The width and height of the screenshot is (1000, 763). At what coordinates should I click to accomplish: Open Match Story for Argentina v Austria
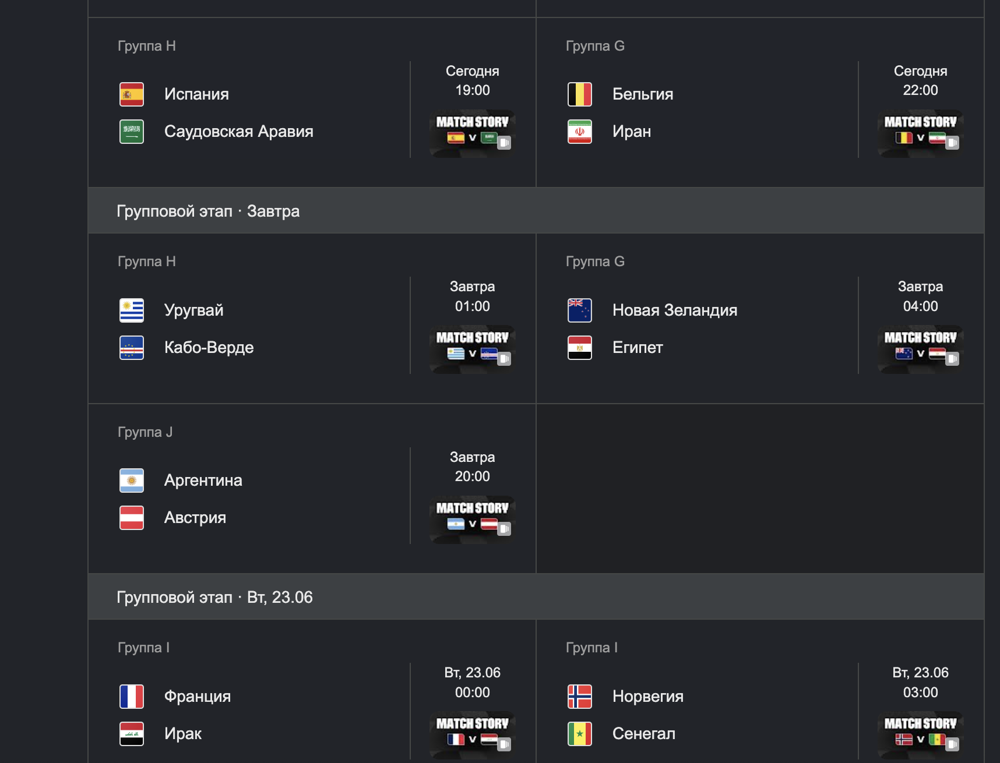pyautogui.click(x=473, y=520)
